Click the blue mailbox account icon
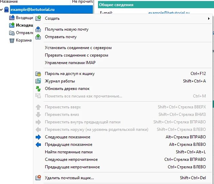Screen dimensions: 214x184 6,10
